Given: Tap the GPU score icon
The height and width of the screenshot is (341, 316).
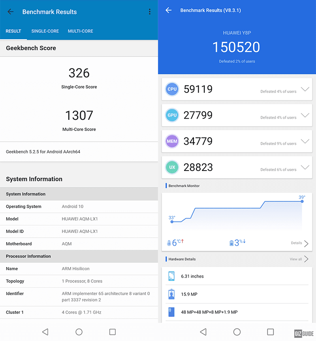Looking at the screenshot, I should coord(172,115).
